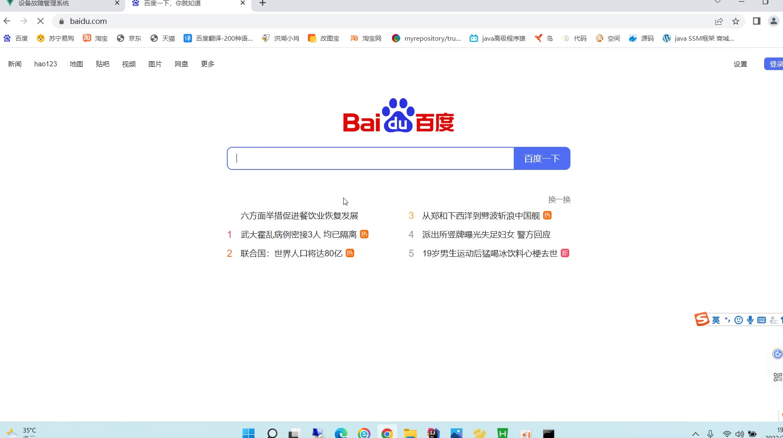This screenshot has height=438, width=783.
Task: Click the Baidu logo
Action: 398,115
